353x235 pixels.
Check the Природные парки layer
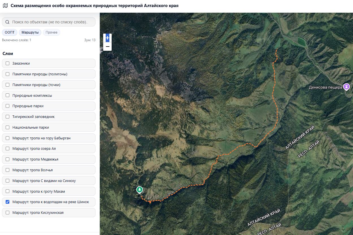click(8, 106)
